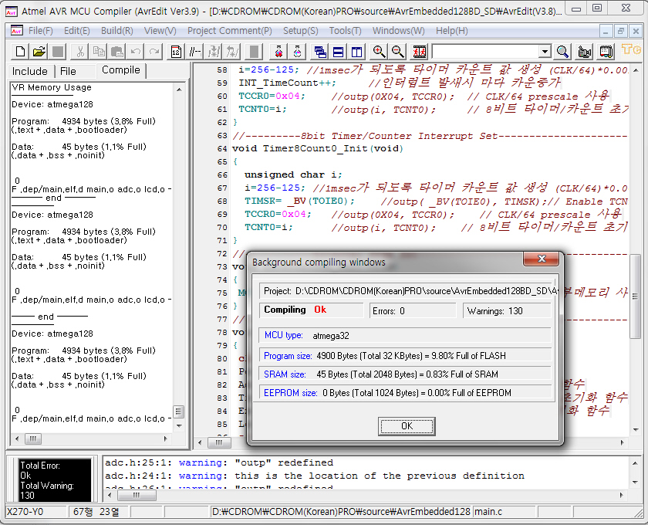Close the Background compiling windows dialog
Screen dimensions: 648x525
pyautogui.click(x=541, y=259)
